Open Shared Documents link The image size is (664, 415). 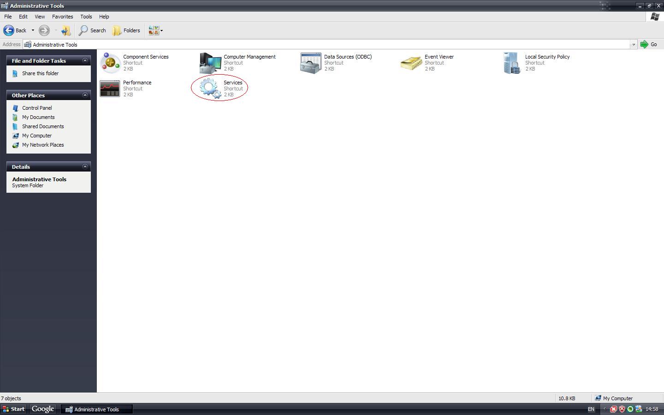[x=43, y=126]
